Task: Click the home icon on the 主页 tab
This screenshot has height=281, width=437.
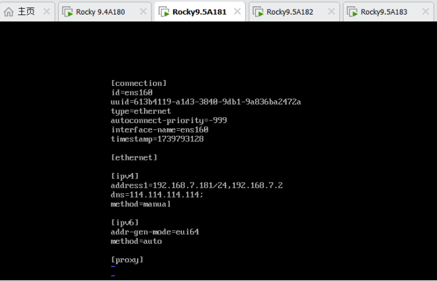Action: click(9, 11)
